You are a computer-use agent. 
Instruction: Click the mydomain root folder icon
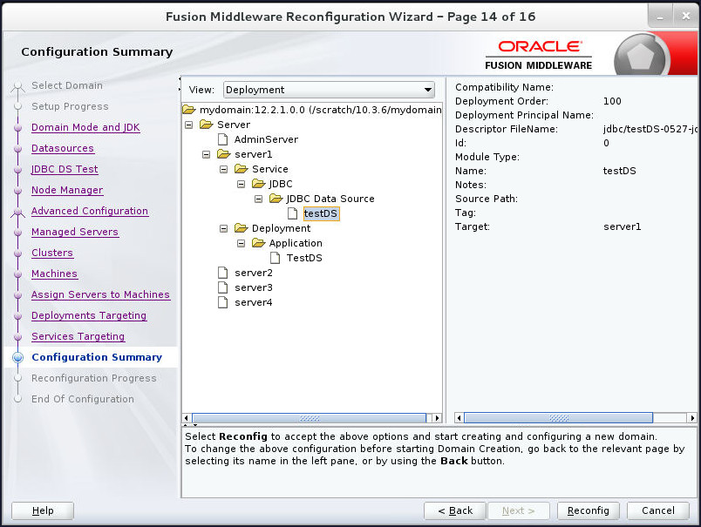tap(188, 110)
